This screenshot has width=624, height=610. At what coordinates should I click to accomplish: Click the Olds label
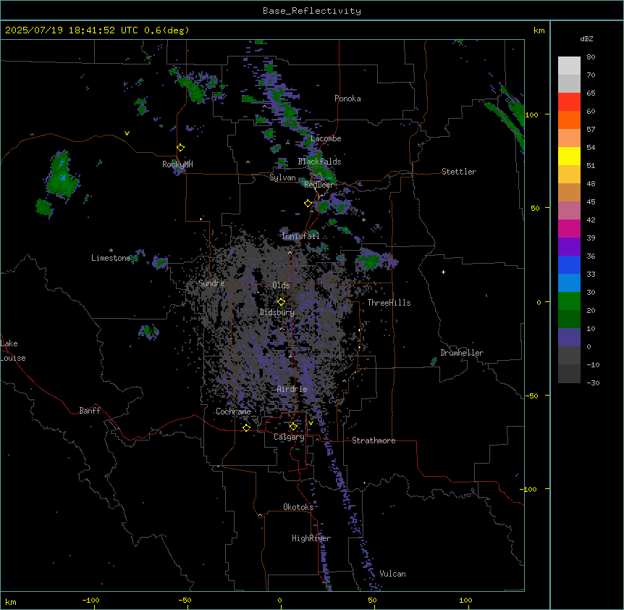click(281, 285)
